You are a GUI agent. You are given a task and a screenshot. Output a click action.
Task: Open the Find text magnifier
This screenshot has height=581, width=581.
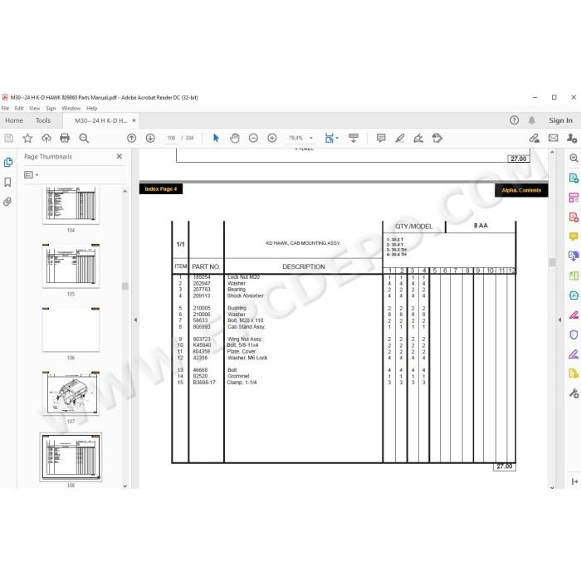point(84,139)
